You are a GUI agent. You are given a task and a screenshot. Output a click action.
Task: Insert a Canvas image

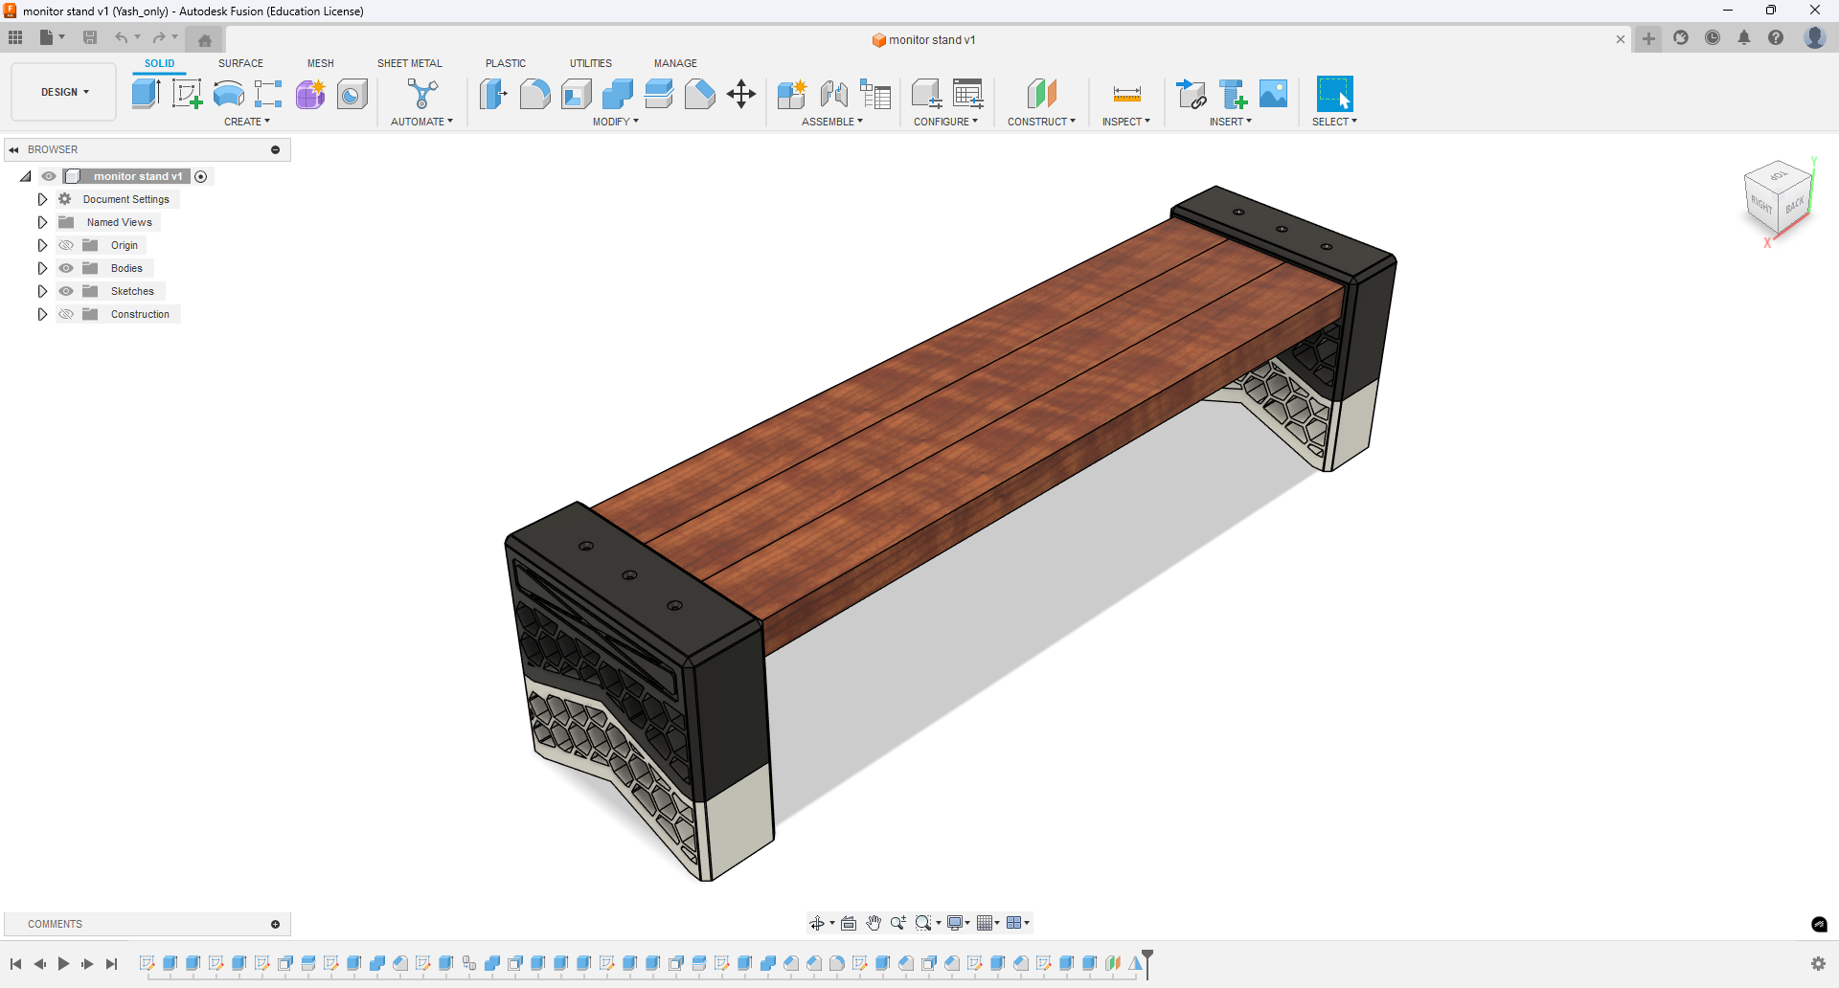tap(1273, 94)
